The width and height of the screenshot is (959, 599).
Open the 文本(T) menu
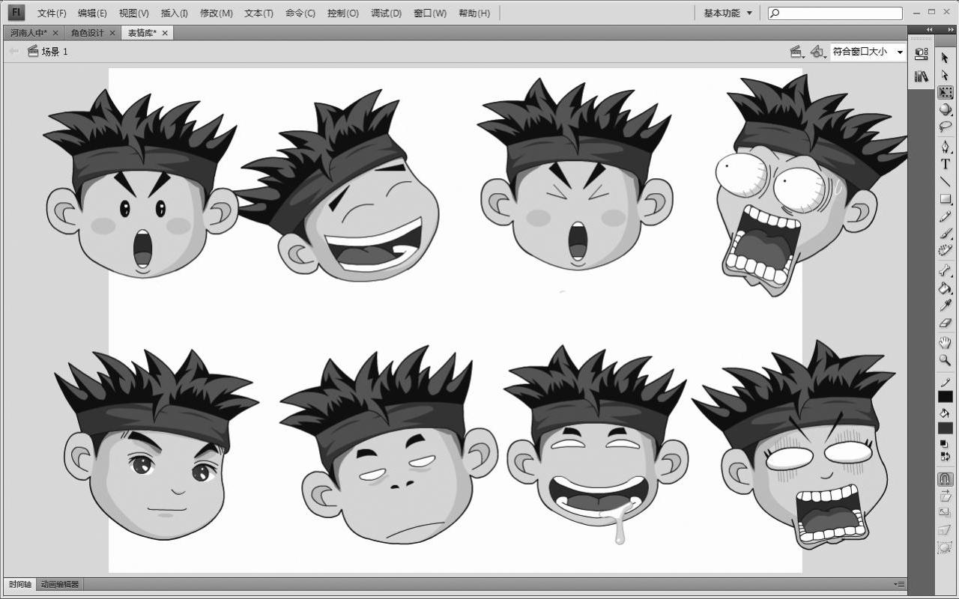click(x=258, y=13)
